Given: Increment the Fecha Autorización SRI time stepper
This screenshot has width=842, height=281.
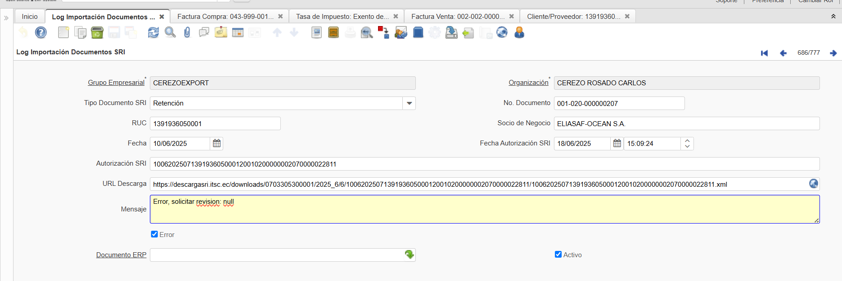Looking at the screenshot, I should tap(687, 141).
